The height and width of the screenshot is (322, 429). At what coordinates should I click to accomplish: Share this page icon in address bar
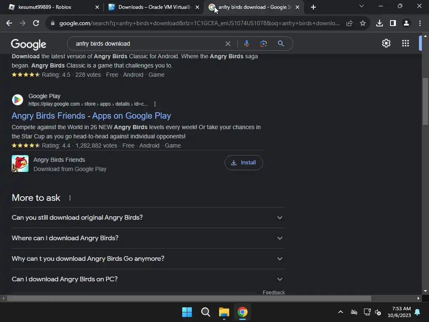349,23
